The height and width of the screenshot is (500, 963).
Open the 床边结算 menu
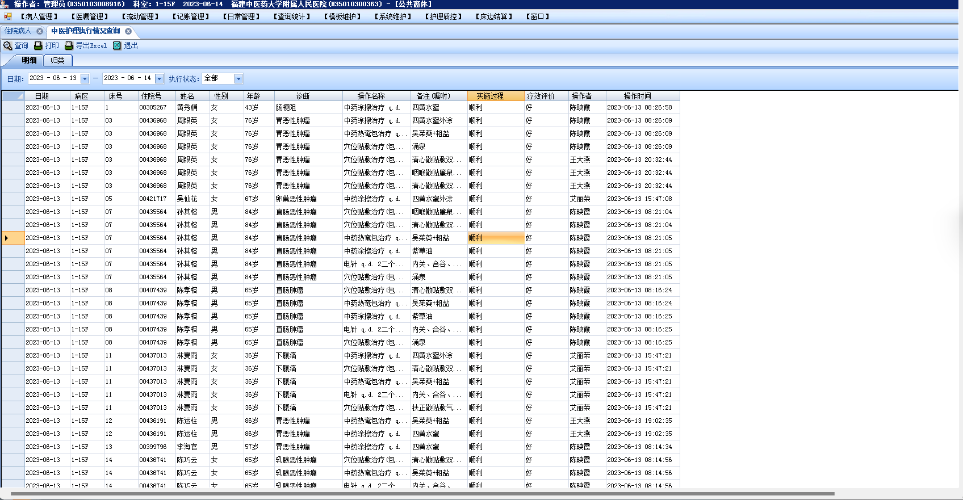(494, 16)
